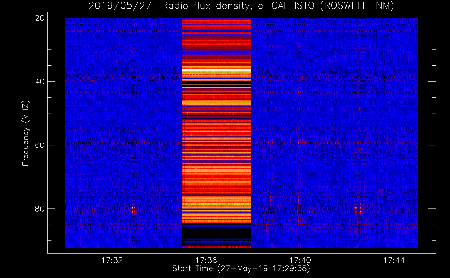Screen dimensions: 450x278
Task: Click the plot title "2019/05/27 Radio flux density, e-CALLISTO (ROSWELL-NM)"
Action: coord(241,6)
